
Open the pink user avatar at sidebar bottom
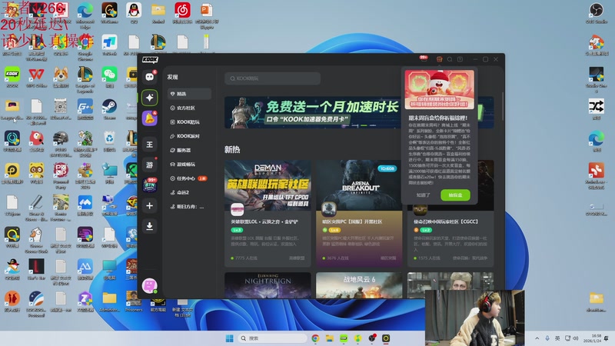pyautogui.click(x=149, y=285)
